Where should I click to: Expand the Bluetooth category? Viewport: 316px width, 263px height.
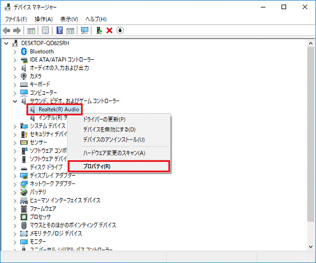pyautogui.click(x=15, y=52)
